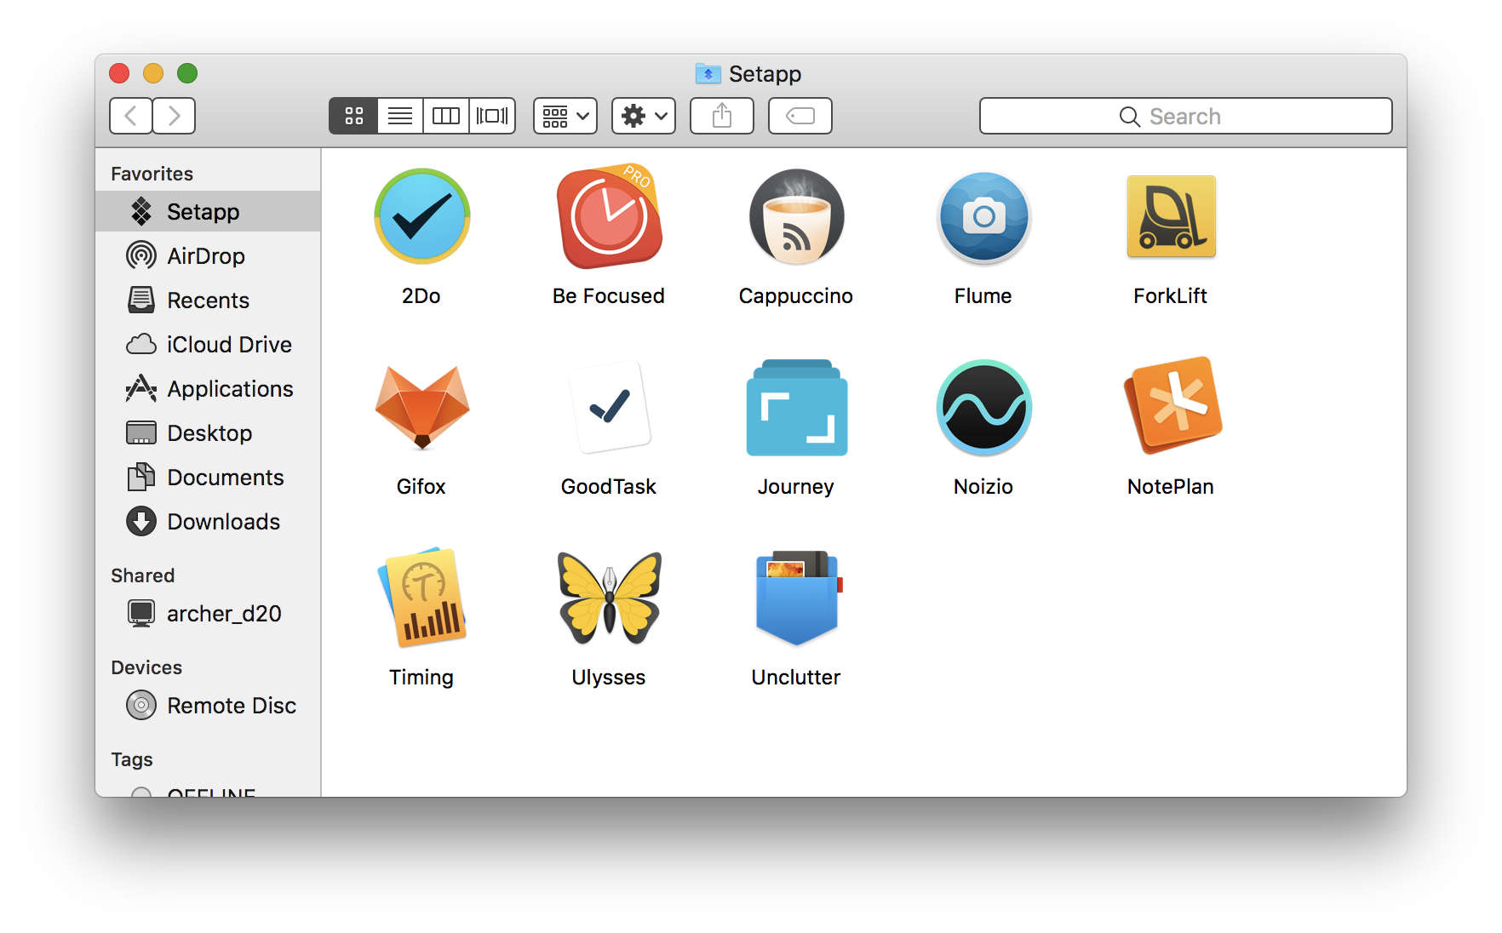Click the Timing app icon
Screen dimensions: 1502x933
point(422,598)
